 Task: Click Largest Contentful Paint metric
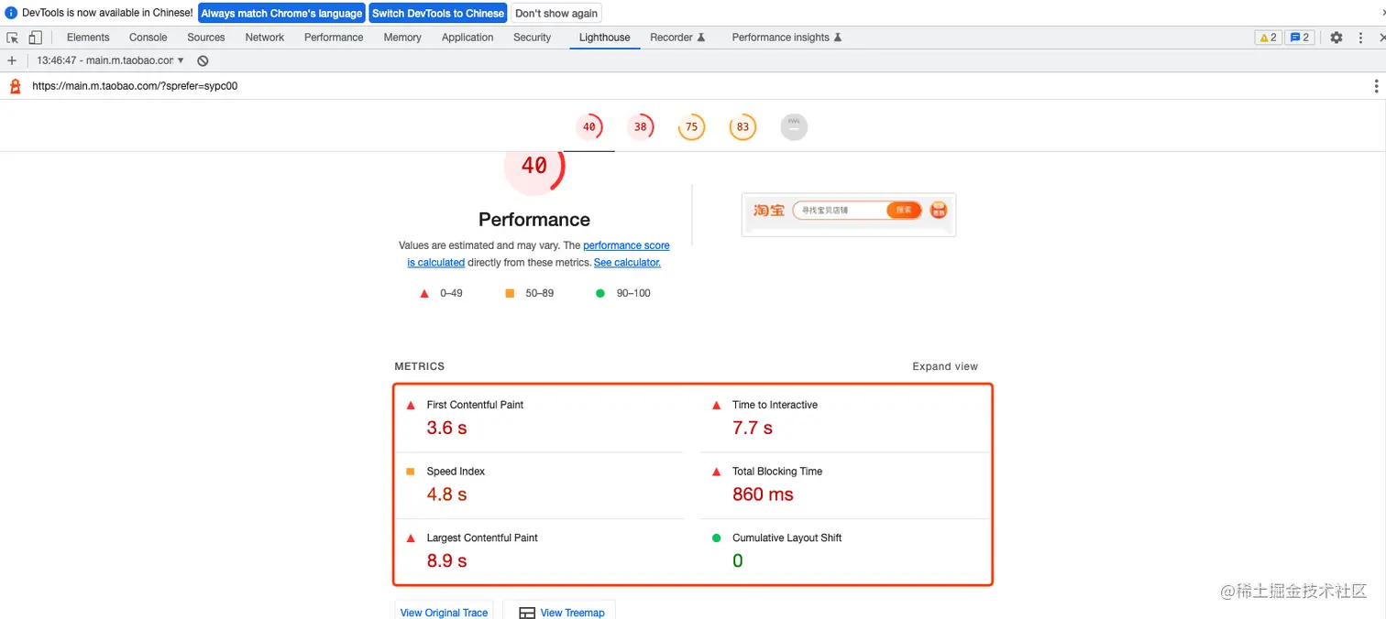coord(539,551)
